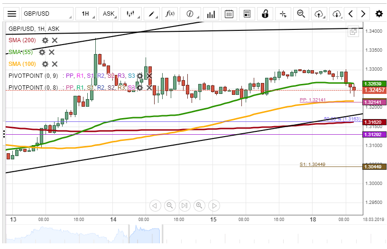Toggle the chart lock icon
The height and width of the screenshot is (249, 387).
point(265,14)
